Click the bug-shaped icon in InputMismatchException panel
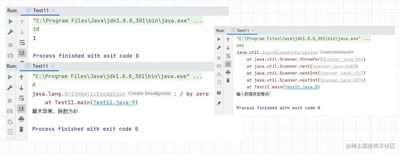The height and width of the screenshot is (154, 400). (219, 74)
